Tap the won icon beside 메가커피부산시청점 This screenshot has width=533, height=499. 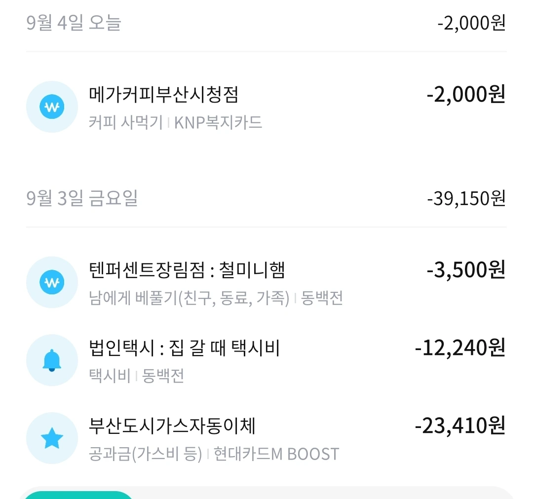coord(52,107)
